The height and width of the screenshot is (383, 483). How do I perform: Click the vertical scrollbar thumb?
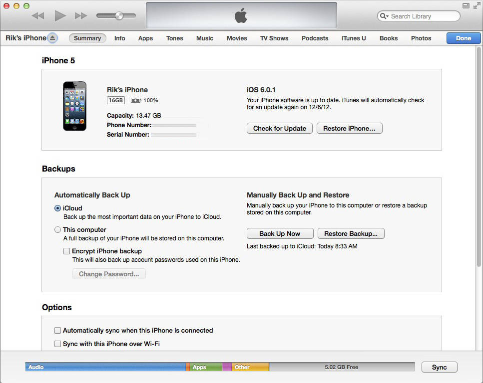pyautogui.click(x=479, y=157)
